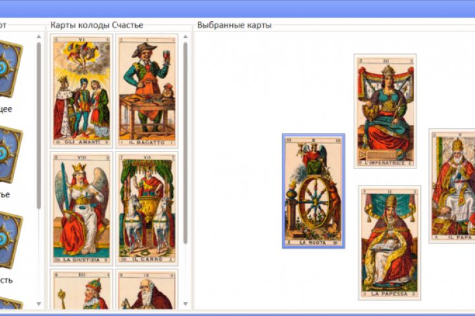Click the up arrow of the deck cards scrollbar
475x316 pixels.
pos(185,37)
